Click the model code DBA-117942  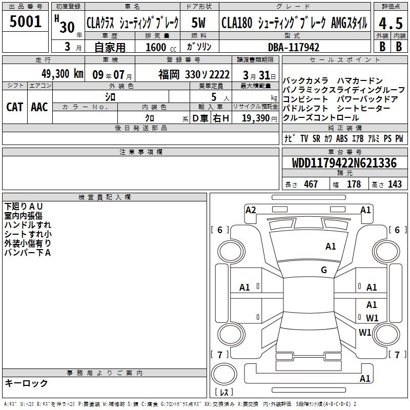[294, 47]
